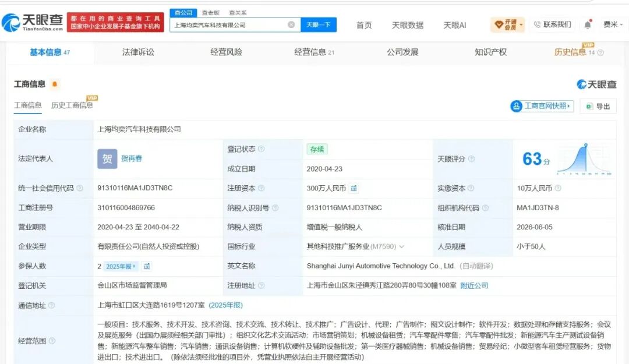Click the help icon beside 历史信息 tab
Image resolution: width=629 pixels, height=364 pixels.
tap(600, 52)
